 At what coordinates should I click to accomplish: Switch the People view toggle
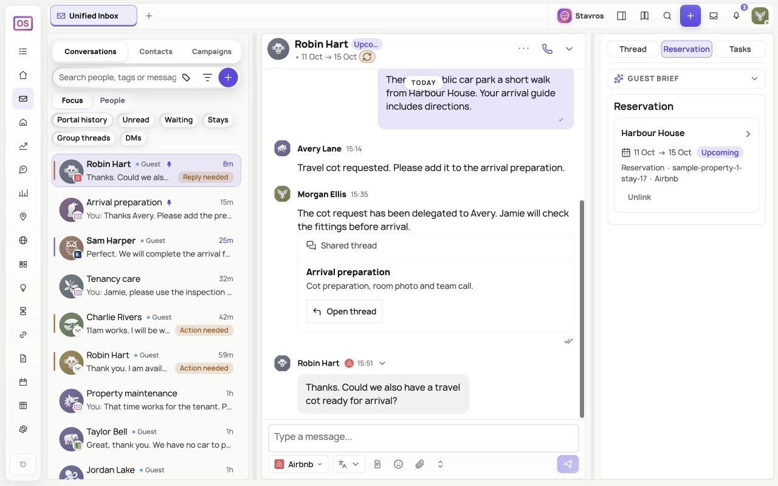click(x=112, y=100)
